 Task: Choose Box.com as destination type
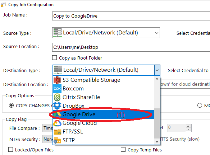point(104,89)
